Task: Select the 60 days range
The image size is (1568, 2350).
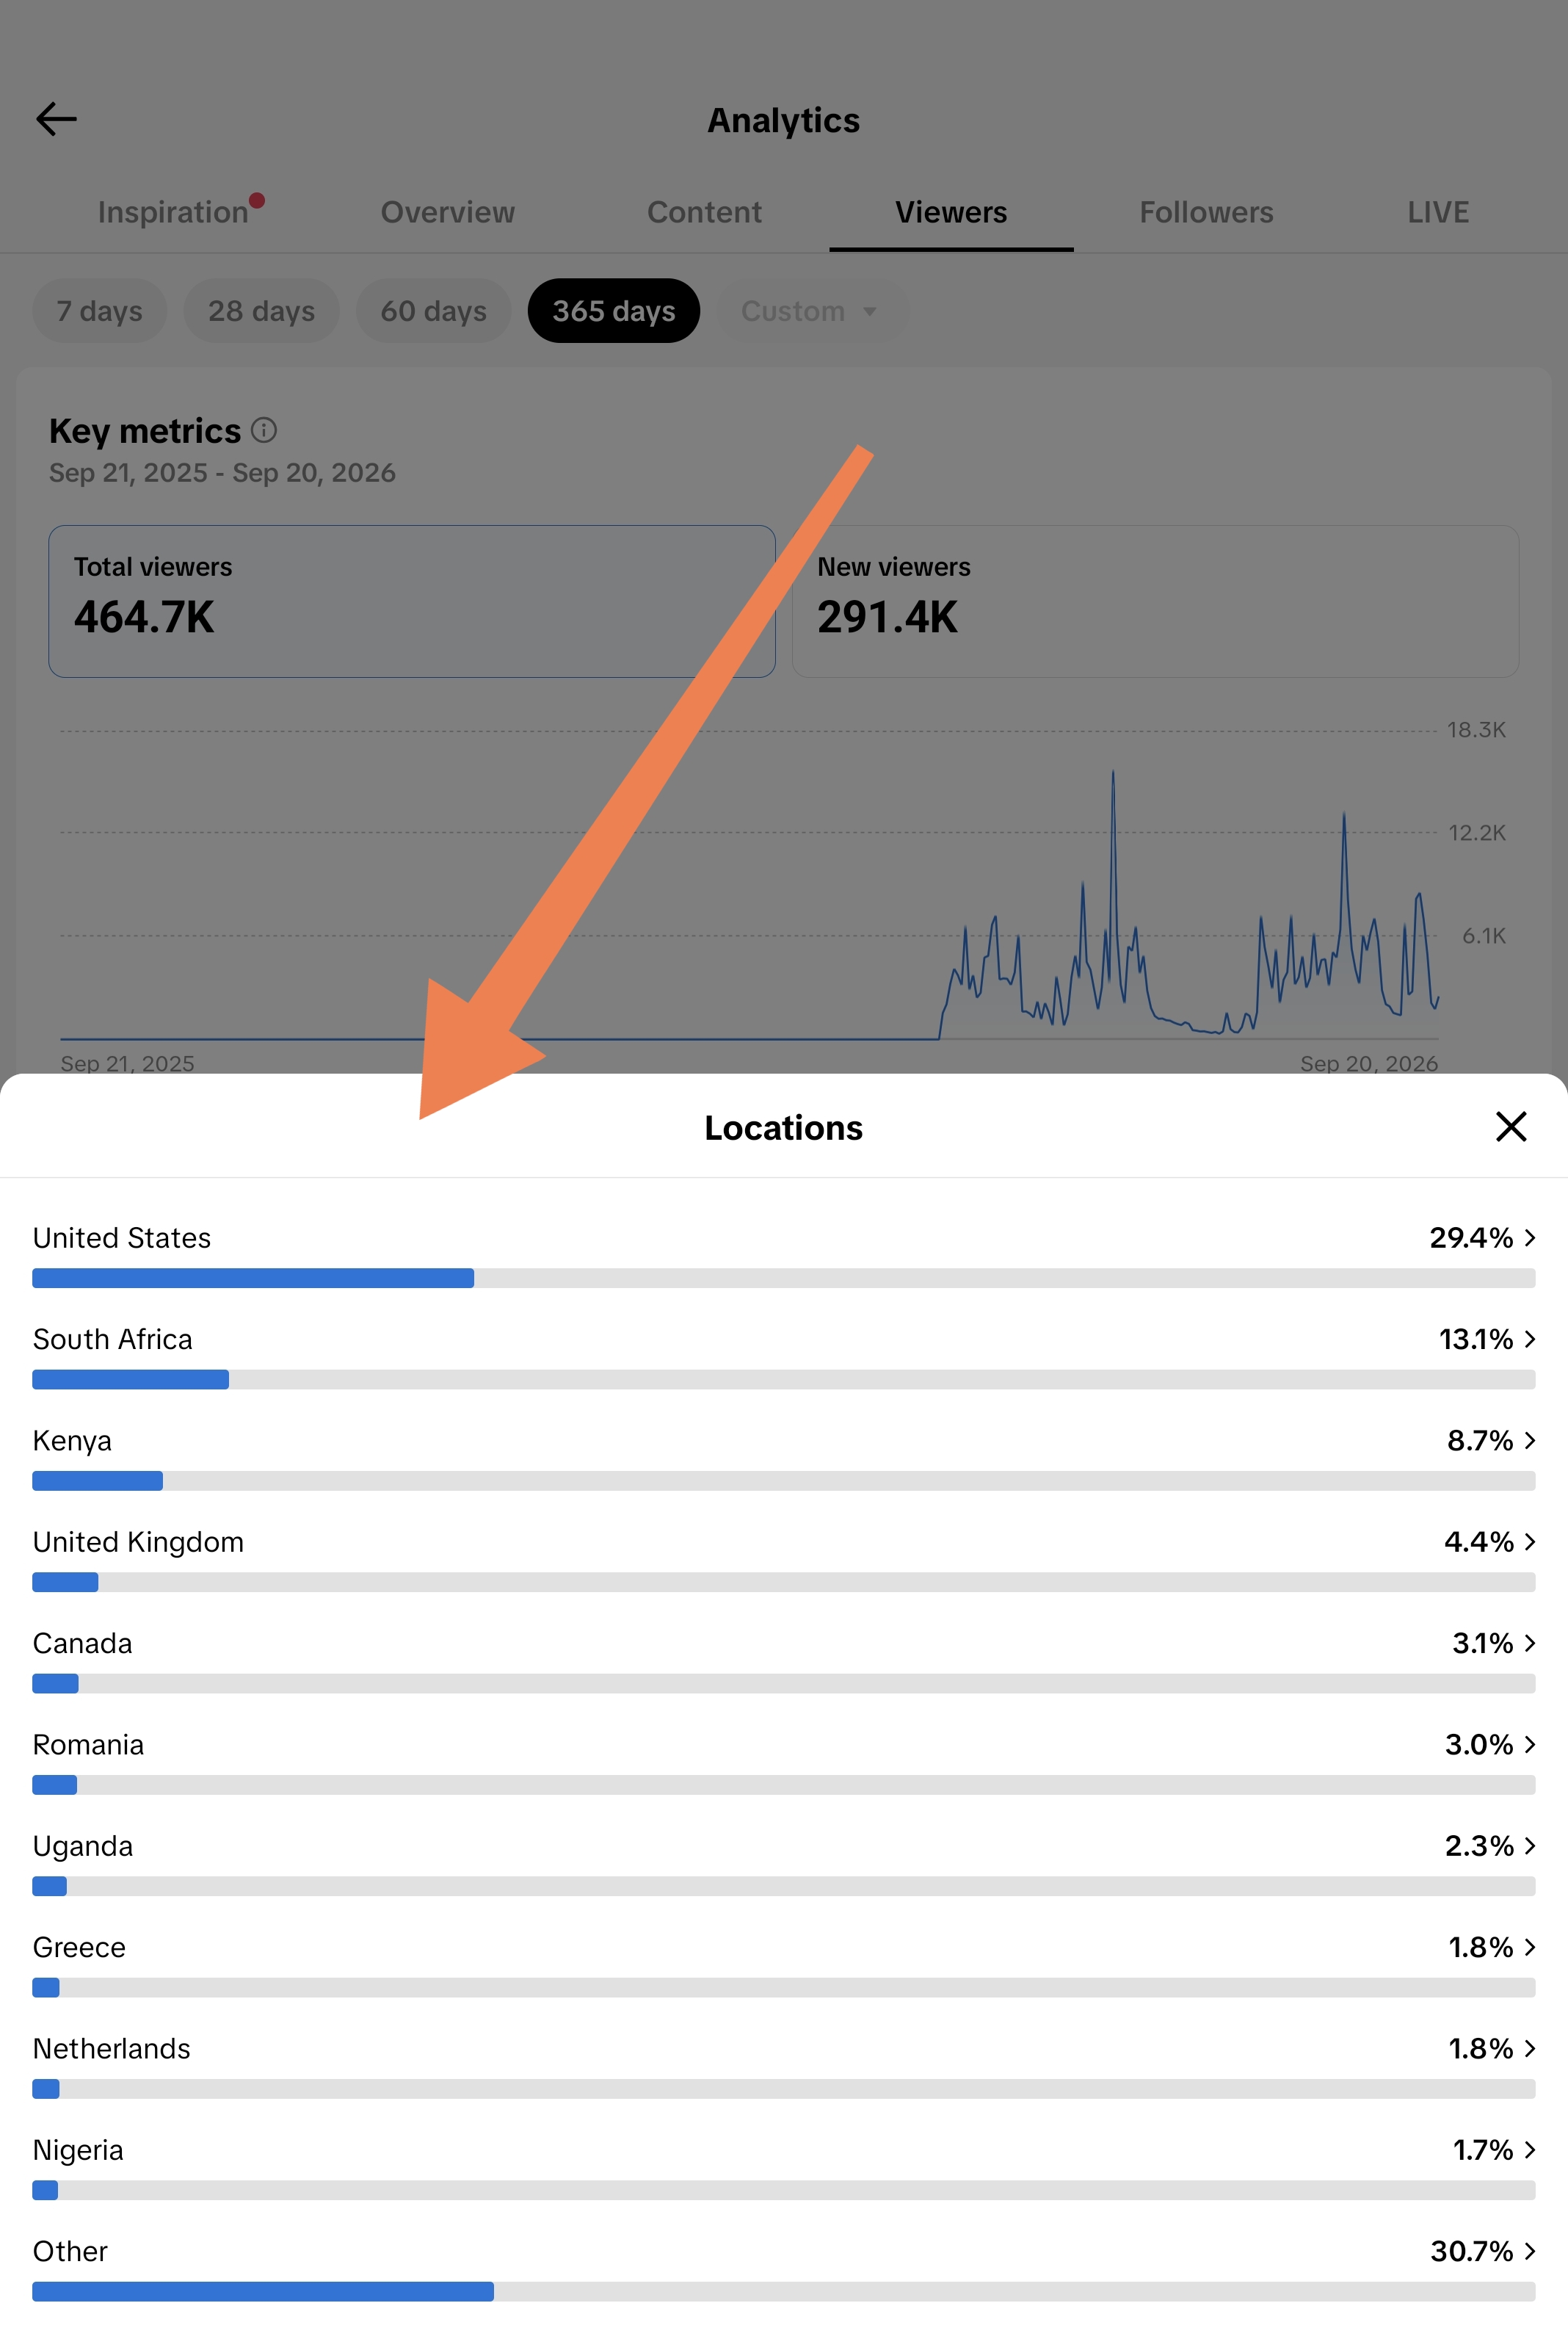Action: click(x=433, y=311)
